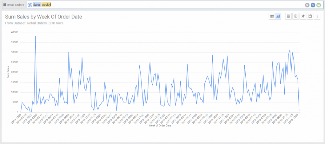325x144 pixels.
Task: Click the 2016-09-04 x-axis date label
Action: (134, 119)
